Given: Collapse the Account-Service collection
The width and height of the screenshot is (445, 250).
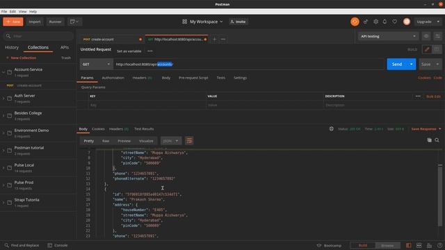Looking at the screenshot, I should 3,72.
